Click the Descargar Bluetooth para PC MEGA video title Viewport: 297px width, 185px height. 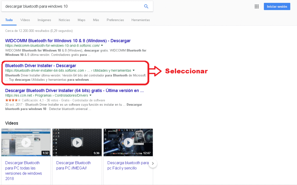coord(73,165)
